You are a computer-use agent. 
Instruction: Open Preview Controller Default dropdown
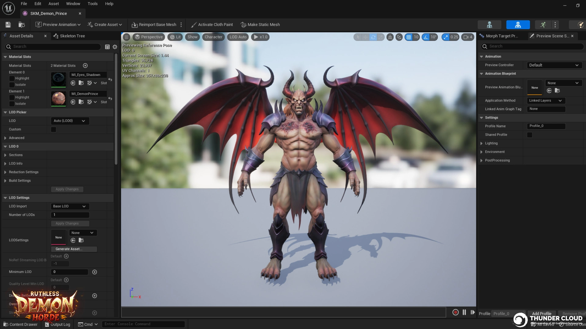pyautogui.click(x=554, y=65)
